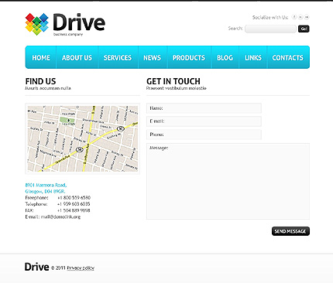Screen dimensions: 333x283
Task: Click the Telephone number +1 959 603 6035
Action: pyautogui.click(x=74, y=204)
